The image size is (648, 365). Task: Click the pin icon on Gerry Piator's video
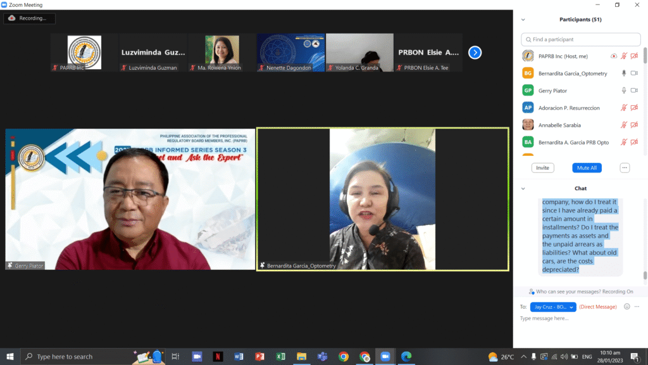tap(10, 266)
